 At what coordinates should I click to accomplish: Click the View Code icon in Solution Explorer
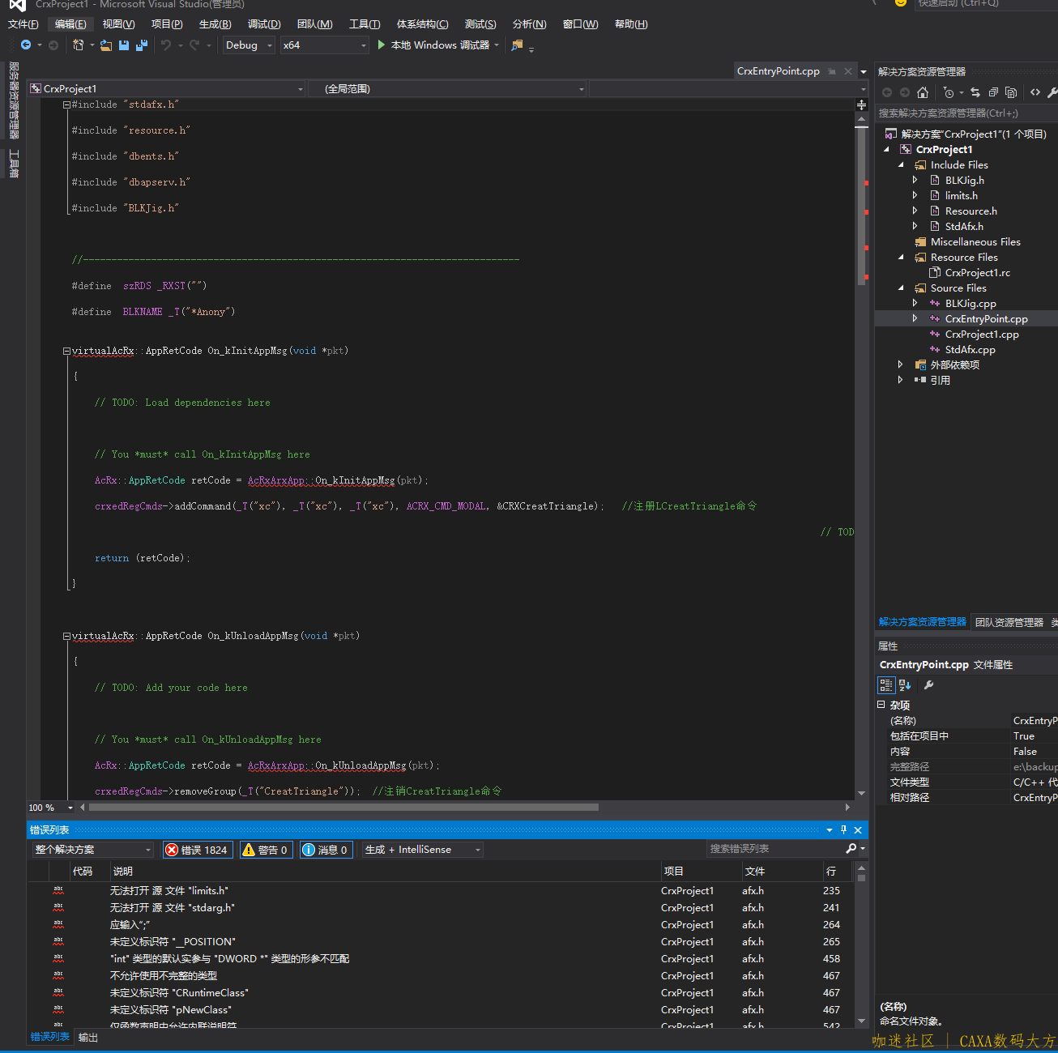point(1035,92)
